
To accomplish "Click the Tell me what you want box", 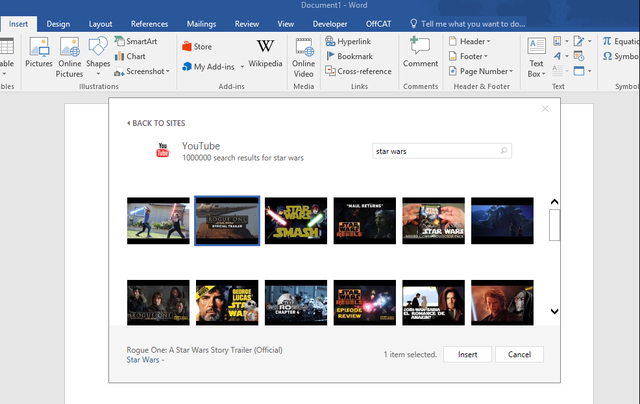I will 468,24.
